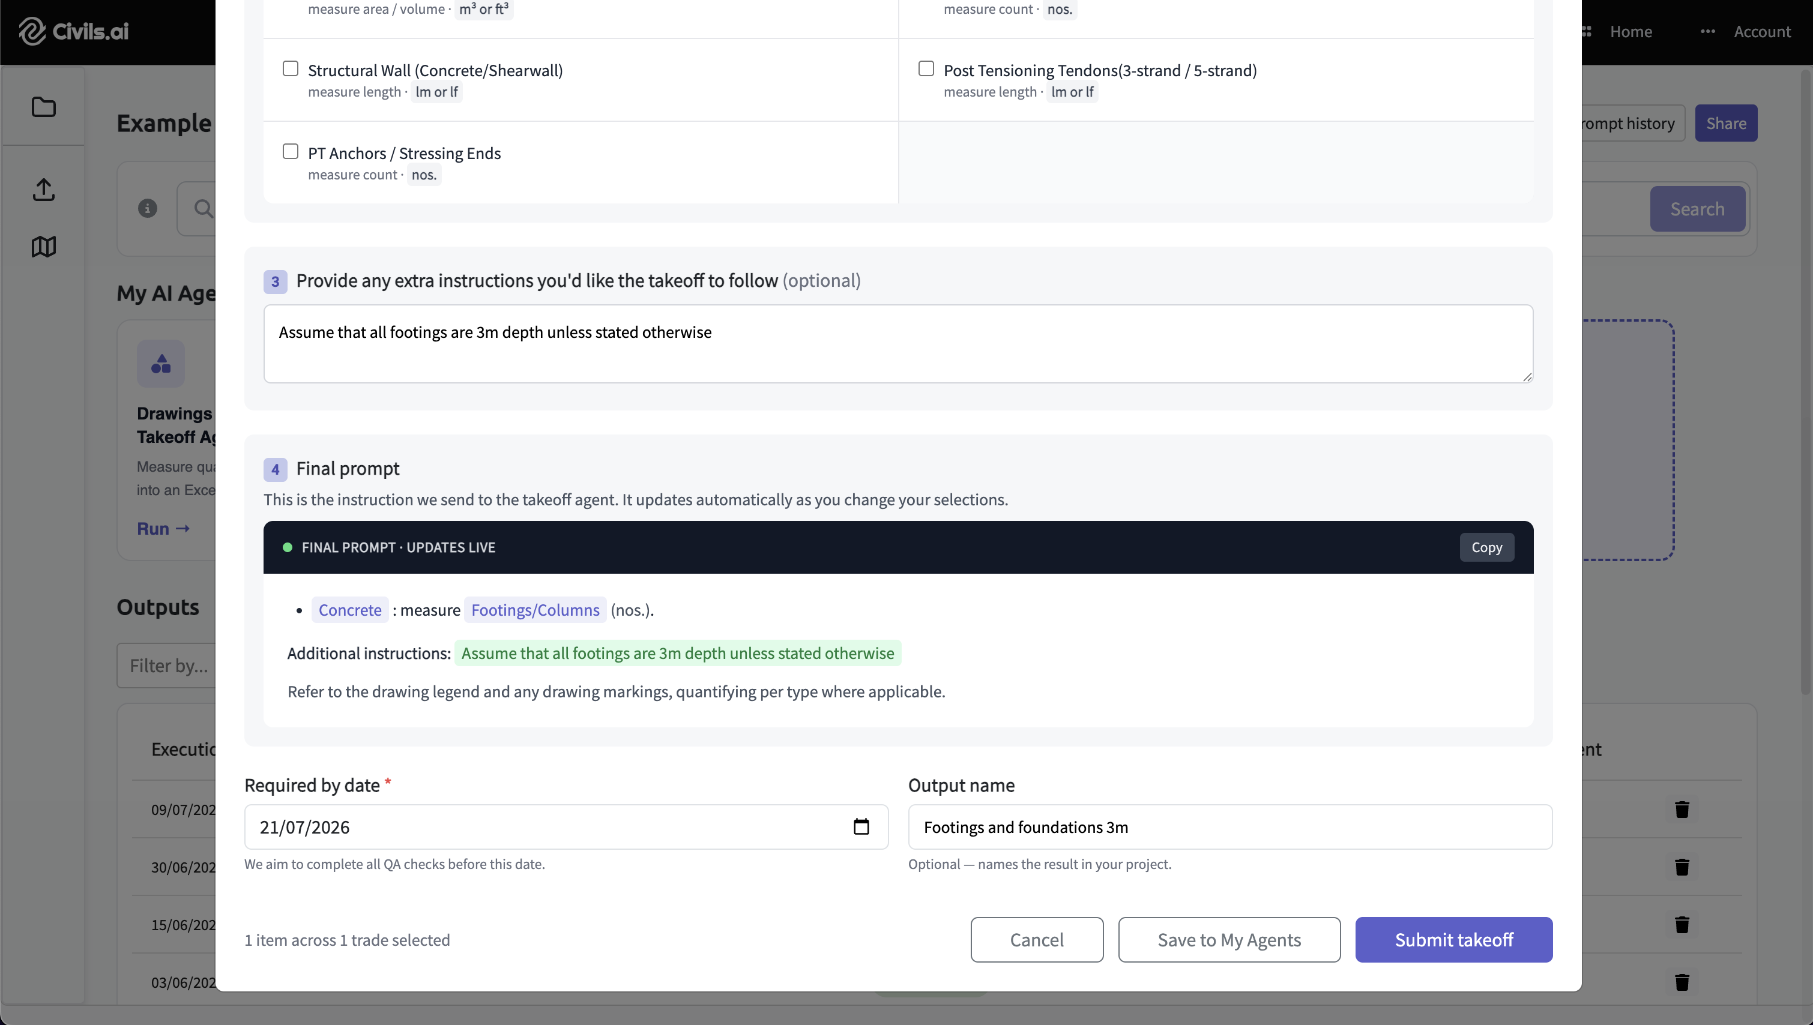Click the extra instructions text area

pos(897,343)
